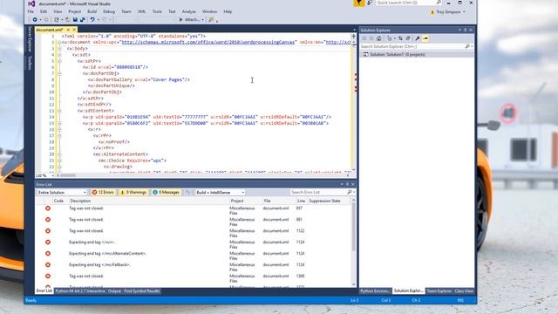
Task: Click the Properties wrench icon
Action: tap(418, 38)
